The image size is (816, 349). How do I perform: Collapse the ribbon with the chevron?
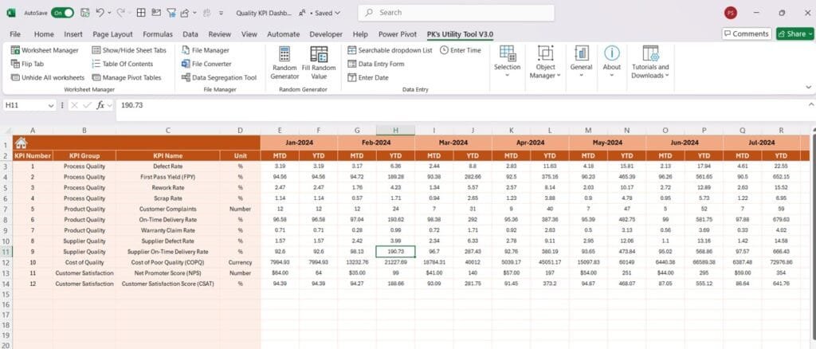click(809, 87)
